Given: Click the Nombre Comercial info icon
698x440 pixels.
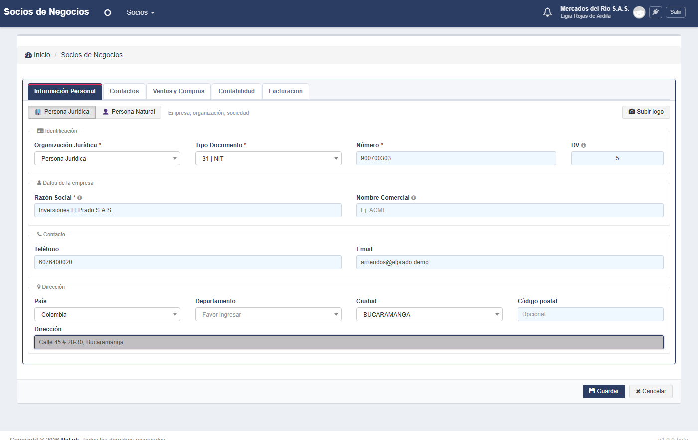Looking at the screenshot, I should click(x=414, y=198).
